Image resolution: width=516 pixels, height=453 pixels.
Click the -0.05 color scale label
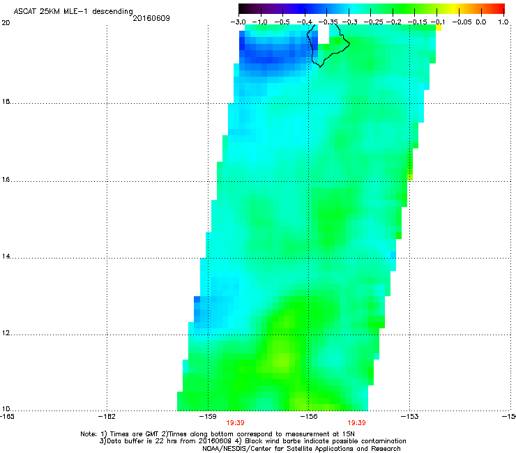[x=462, y=22]
